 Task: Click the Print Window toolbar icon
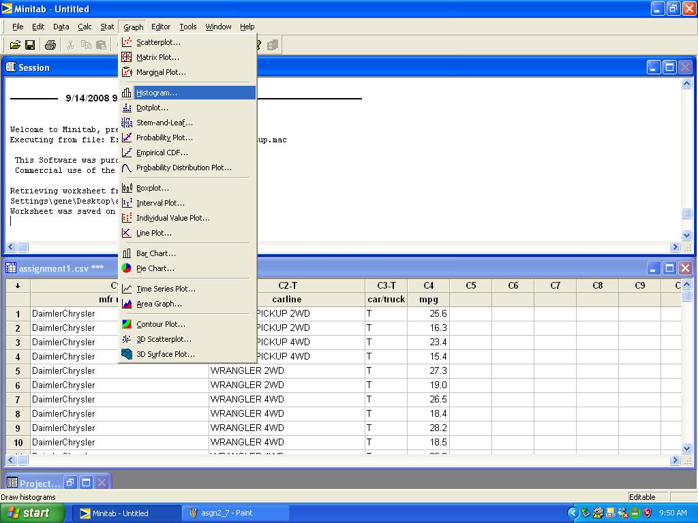(x=50, y=45)
